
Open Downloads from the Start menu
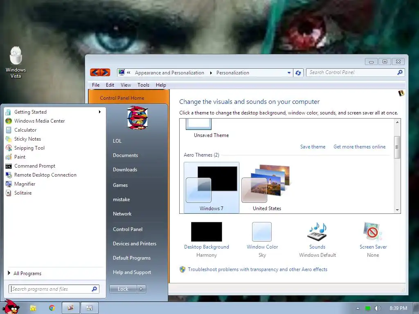125,170
